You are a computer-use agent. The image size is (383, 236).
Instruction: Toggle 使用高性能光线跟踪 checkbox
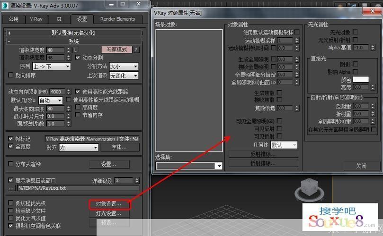[x=78, y=92]
